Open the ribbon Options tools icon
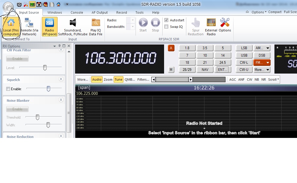The height and width of the screenshot is (183, 297). pos(225,27)
